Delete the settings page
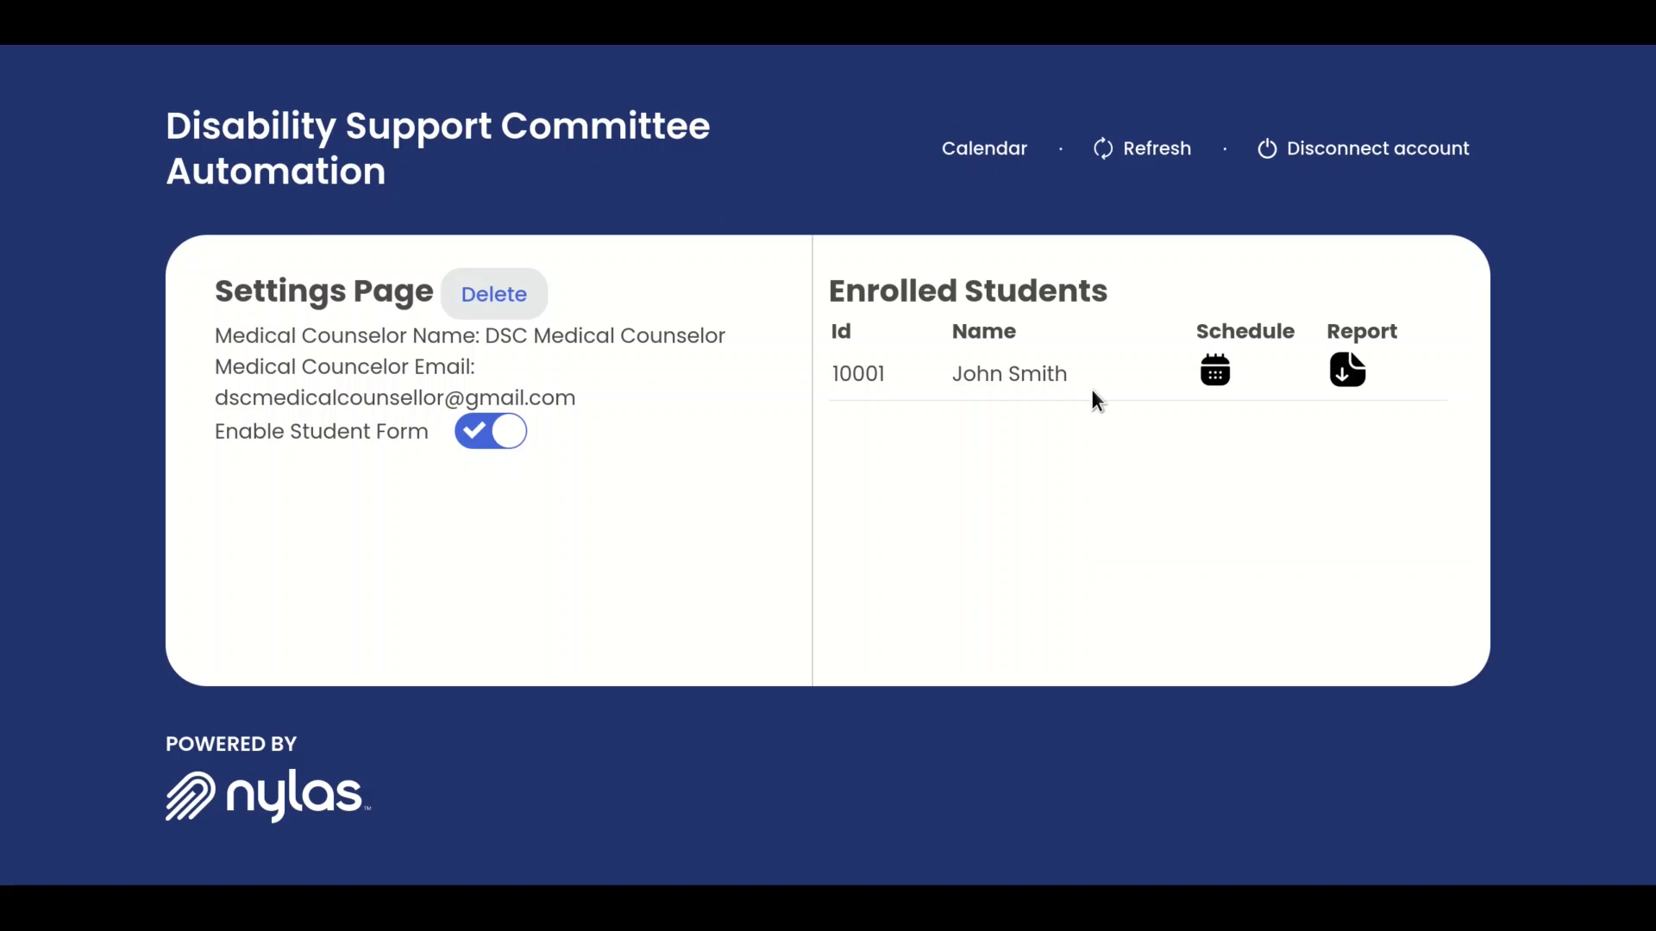This screenshot has width=1656, height=931. click(x=494, y=294)
